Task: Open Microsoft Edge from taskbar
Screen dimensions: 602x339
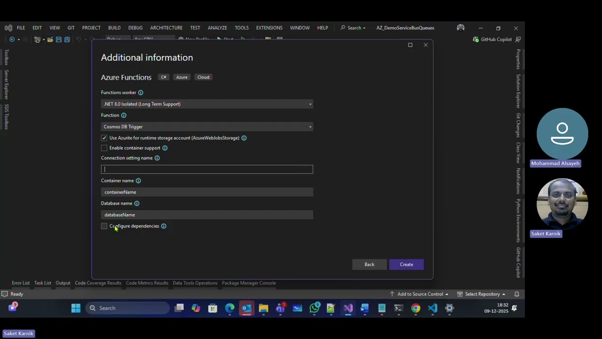Action: click(230, 308)
